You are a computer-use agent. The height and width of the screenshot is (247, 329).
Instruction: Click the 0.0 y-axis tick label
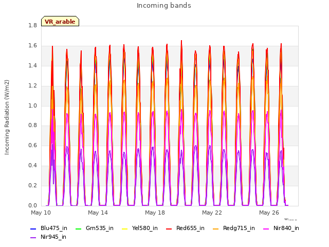33,205
